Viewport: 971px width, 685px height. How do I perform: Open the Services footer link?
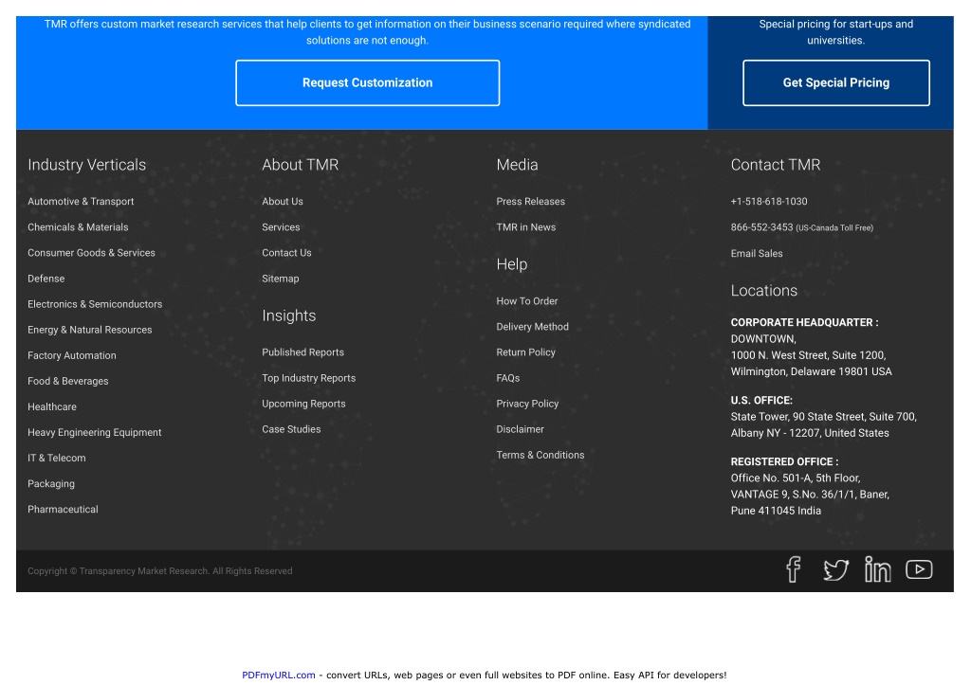click(281, 227)
